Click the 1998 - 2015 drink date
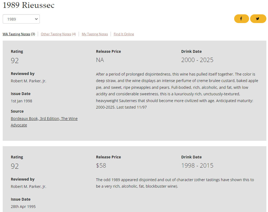 click(197, 165)
